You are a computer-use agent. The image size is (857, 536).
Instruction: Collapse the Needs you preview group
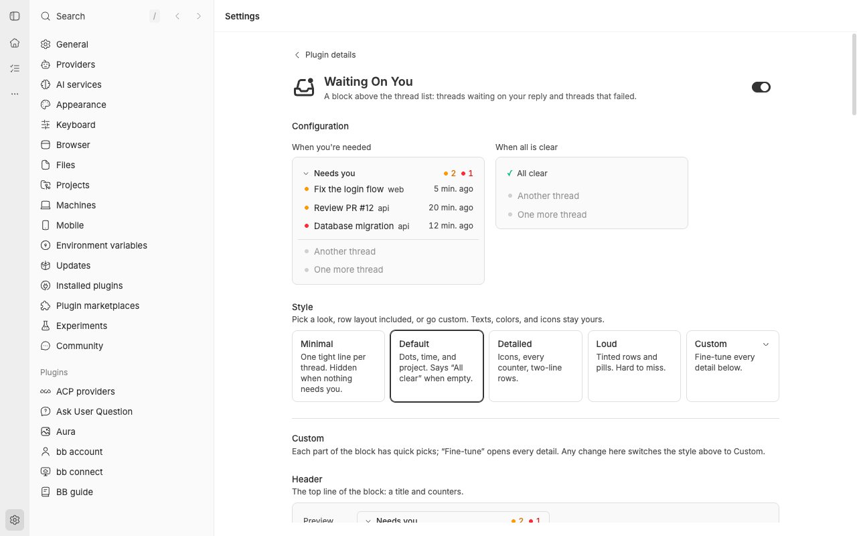click(x=306, y=174)
